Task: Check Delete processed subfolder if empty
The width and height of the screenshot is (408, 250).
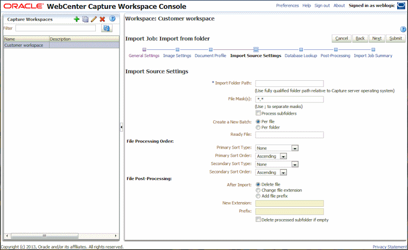Action: 258,219
